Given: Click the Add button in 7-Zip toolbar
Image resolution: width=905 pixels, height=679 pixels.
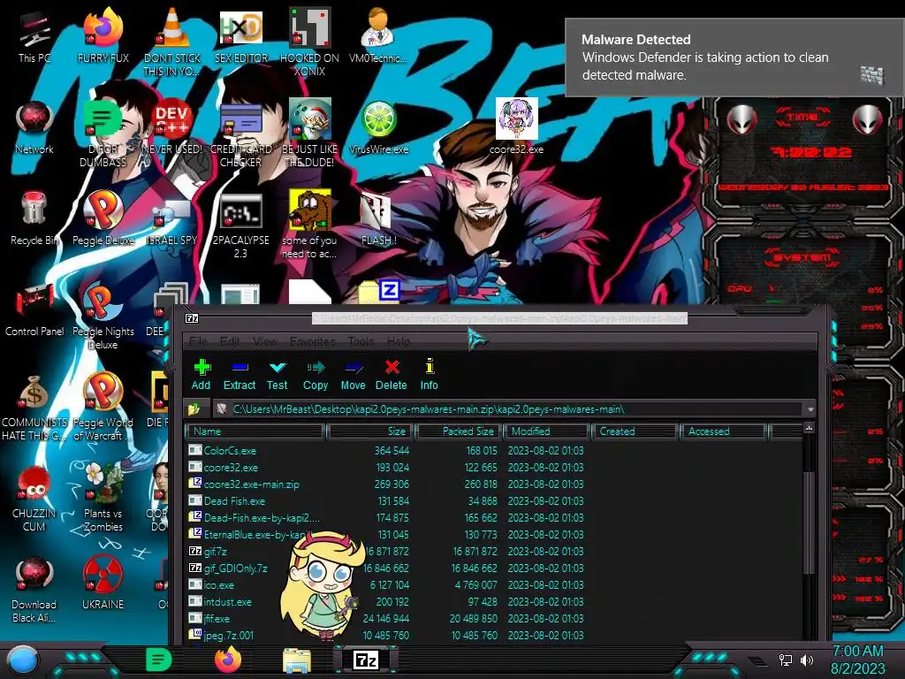Looking at the screenshot, I should [x=201, y=374].
